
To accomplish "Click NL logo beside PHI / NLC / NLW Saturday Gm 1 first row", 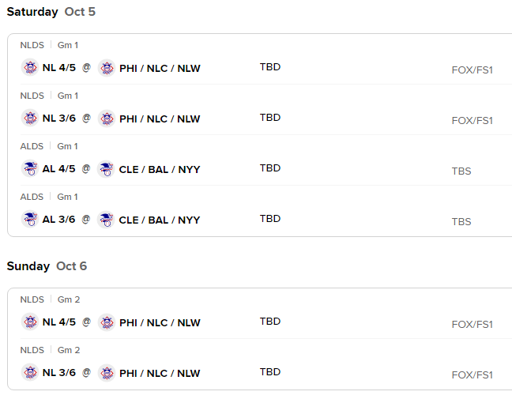I will (x=107, y=68).
